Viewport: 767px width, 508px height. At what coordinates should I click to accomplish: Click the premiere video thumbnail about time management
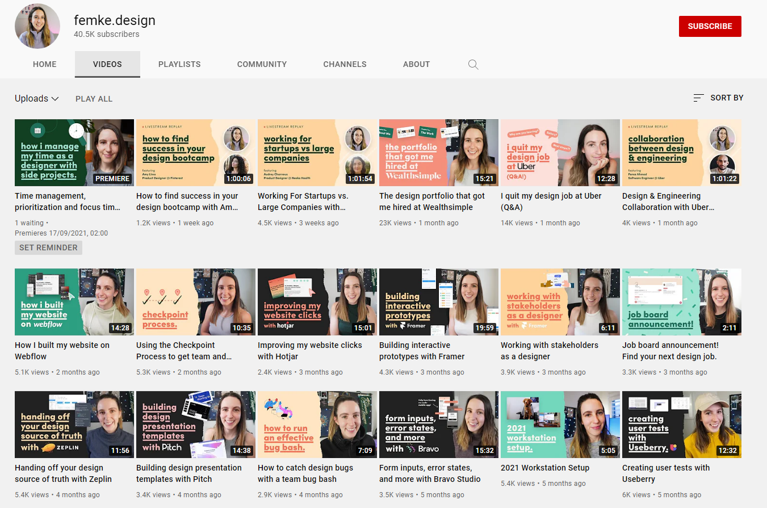coord(74,153)
